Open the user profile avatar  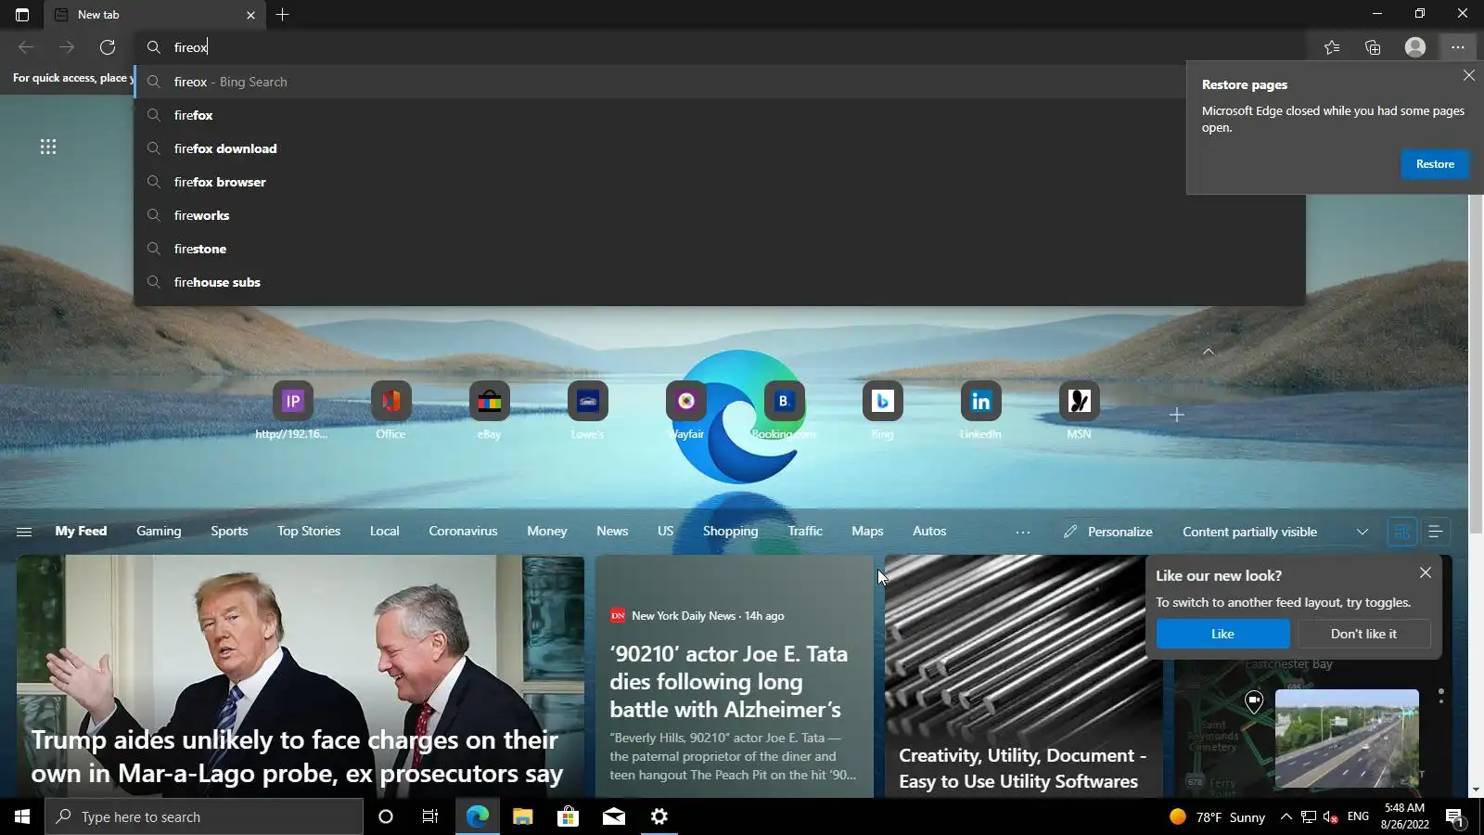(x=1414, y=47)
